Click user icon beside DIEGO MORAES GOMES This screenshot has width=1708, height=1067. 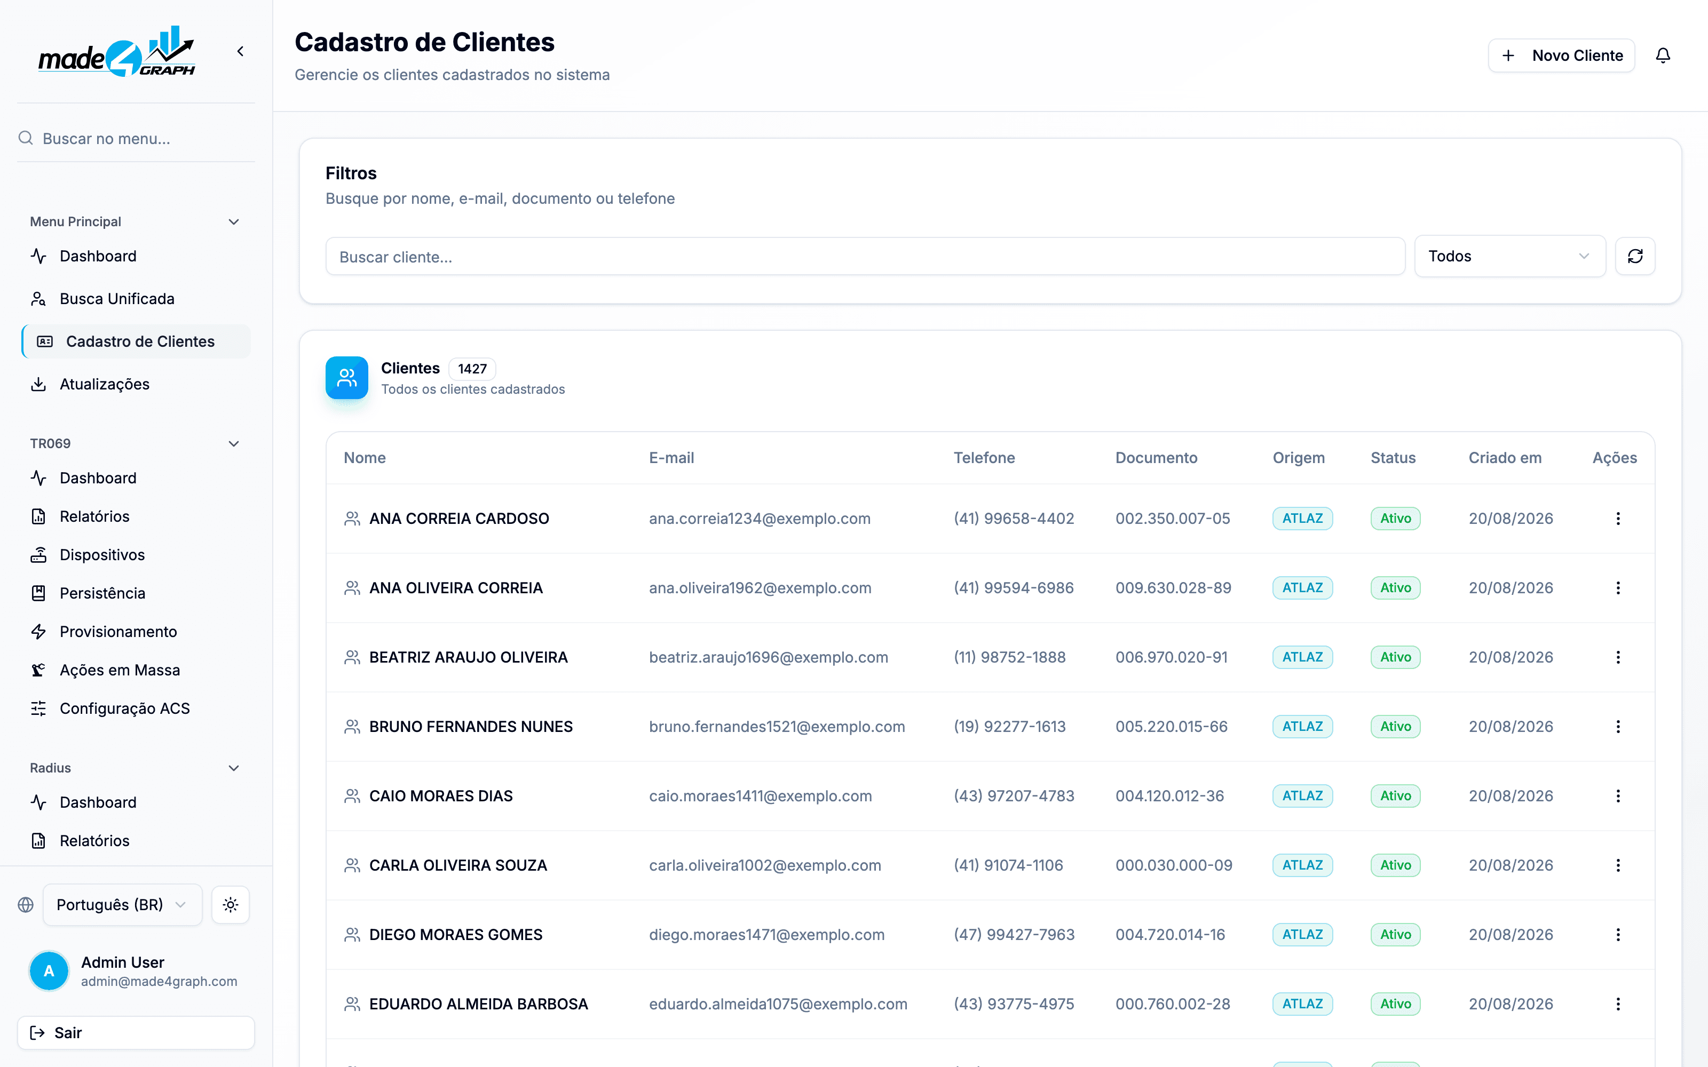[x=352, y=934]
